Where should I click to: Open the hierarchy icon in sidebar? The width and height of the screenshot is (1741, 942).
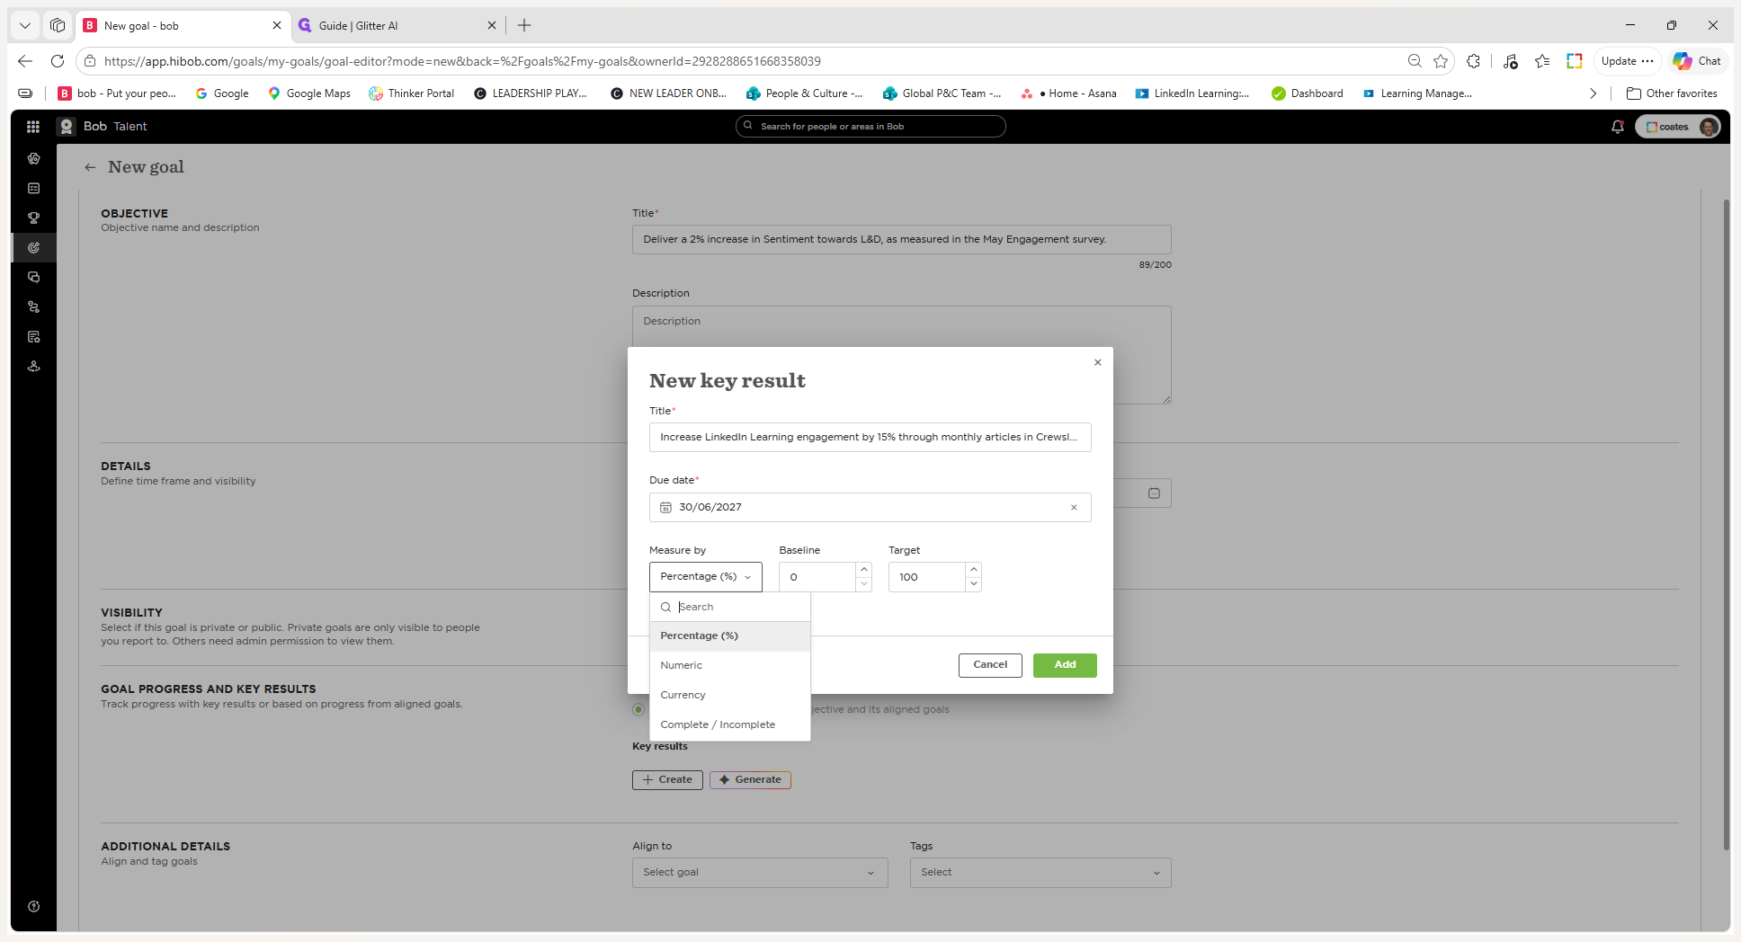pos(34,307)
